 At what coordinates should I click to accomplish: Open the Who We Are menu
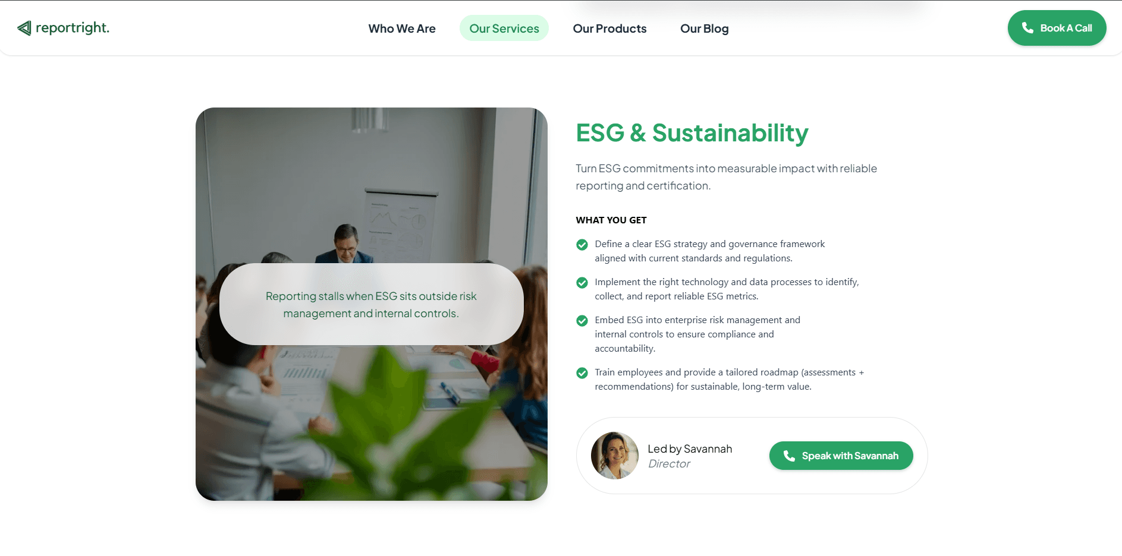point(402,29)
